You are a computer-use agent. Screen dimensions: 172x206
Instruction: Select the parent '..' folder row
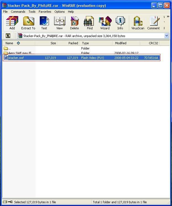tap(81, 48)
